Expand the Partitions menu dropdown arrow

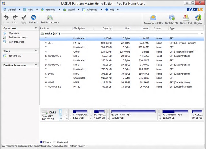(x=59, y=10)
